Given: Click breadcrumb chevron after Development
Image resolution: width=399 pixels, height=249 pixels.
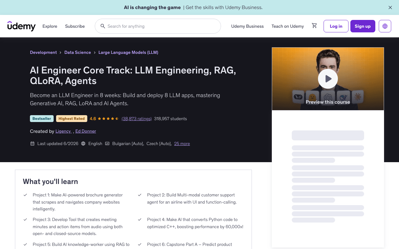Looking at the screenshot, I should (x=60, y=53).
